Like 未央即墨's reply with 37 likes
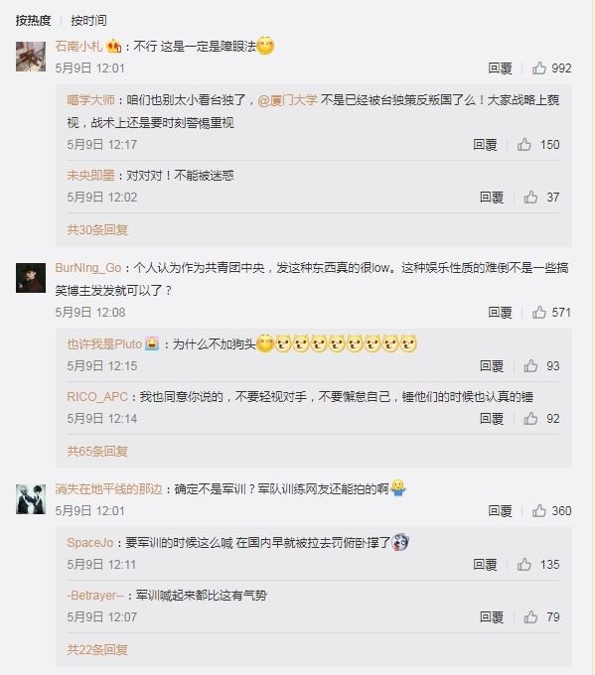Screen dimensions: 595x675 click(530, 198)
